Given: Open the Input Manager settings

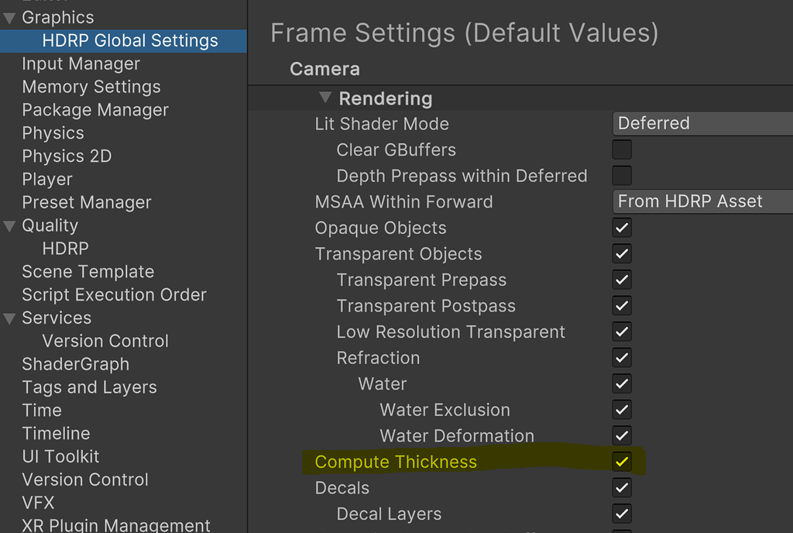Looking at the screenshot, I should 81,64.
